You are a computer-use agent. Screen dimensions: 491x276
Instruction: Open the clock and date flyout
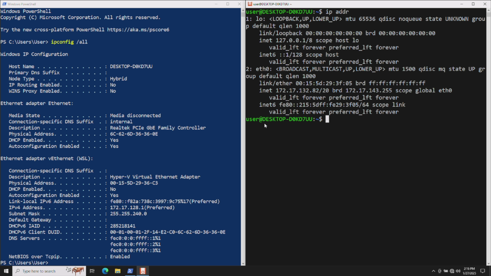(x=469, y=271)
